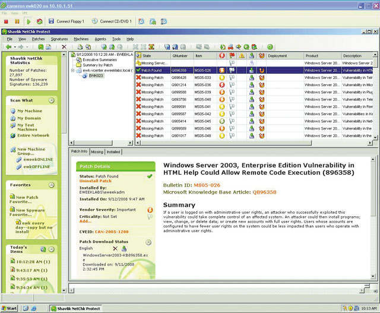The width and height of the screenshot is (380, 313).
Task: Open the Machines menu
Action: (81, 39)
